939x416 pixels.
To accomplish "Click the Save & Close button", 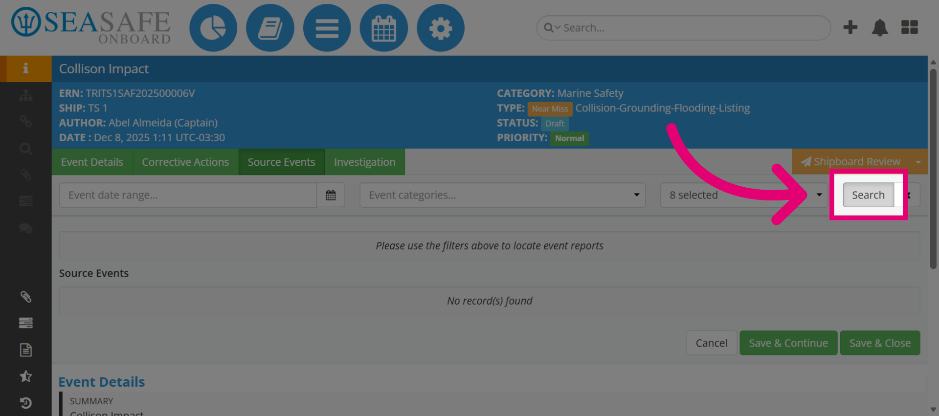I will click(x=880, y=343).
